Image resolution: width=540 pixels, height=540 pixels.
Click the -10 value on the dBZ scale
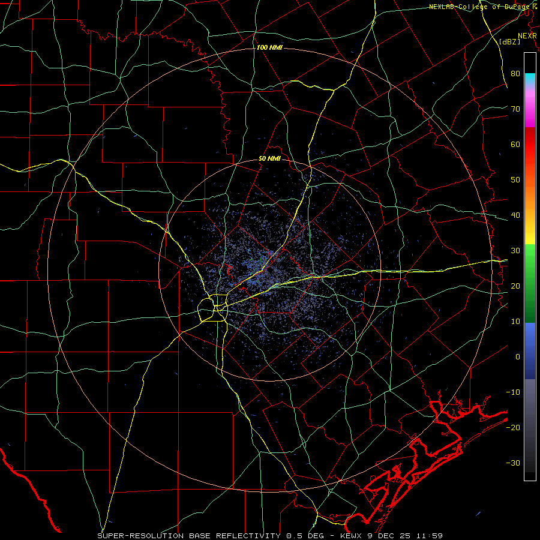pyautogui.click(x=513, y=392)
